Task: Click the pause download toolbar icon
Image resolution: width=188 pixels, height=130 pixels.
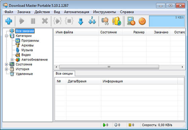Action: (33, 21)
